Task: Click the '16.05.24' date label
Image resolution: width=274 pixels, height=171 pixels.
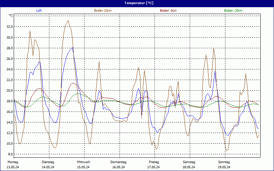Action: pos(119,167)
